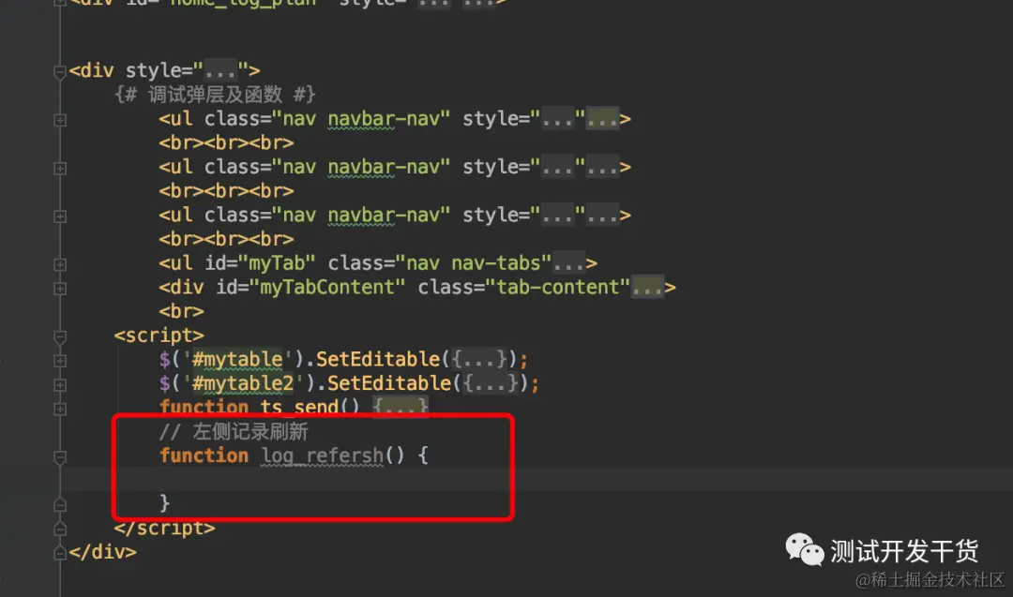Click the id value "myTabContent"
Viewport: 1013px width, 597px height.
327,287
